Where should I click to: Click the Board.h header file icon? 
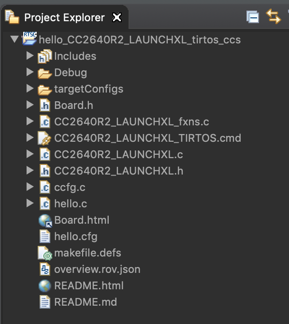point(45,105)
